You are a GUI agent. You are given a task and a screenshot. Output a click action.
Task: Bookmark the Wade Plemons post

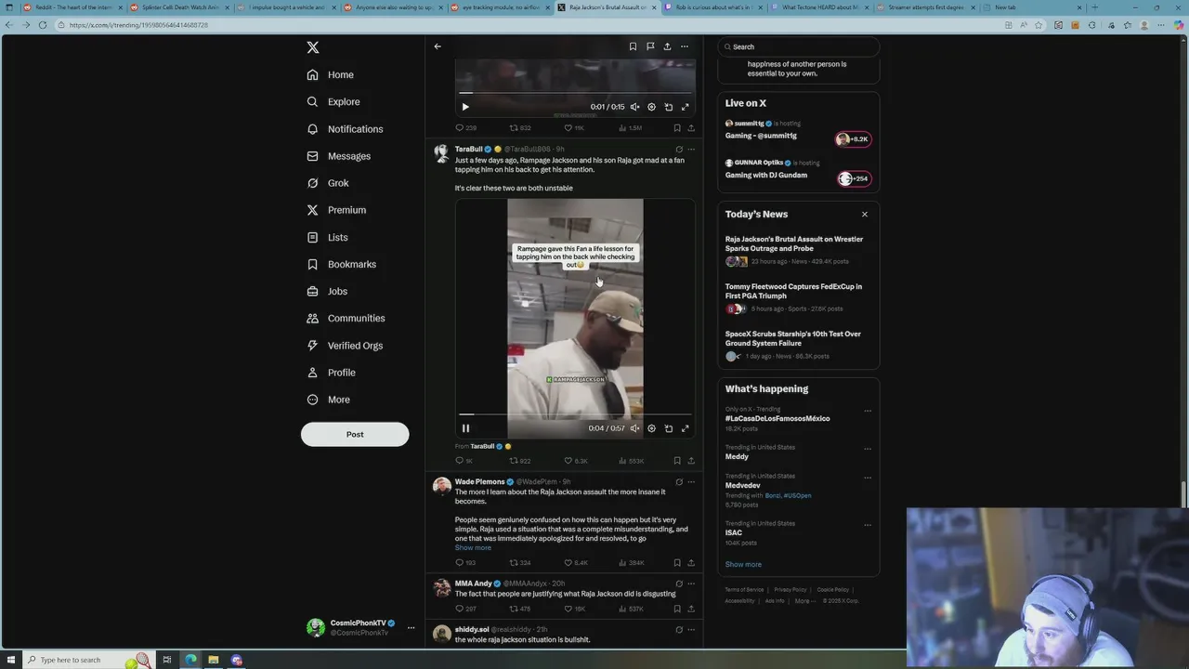(x=676, y=563)
